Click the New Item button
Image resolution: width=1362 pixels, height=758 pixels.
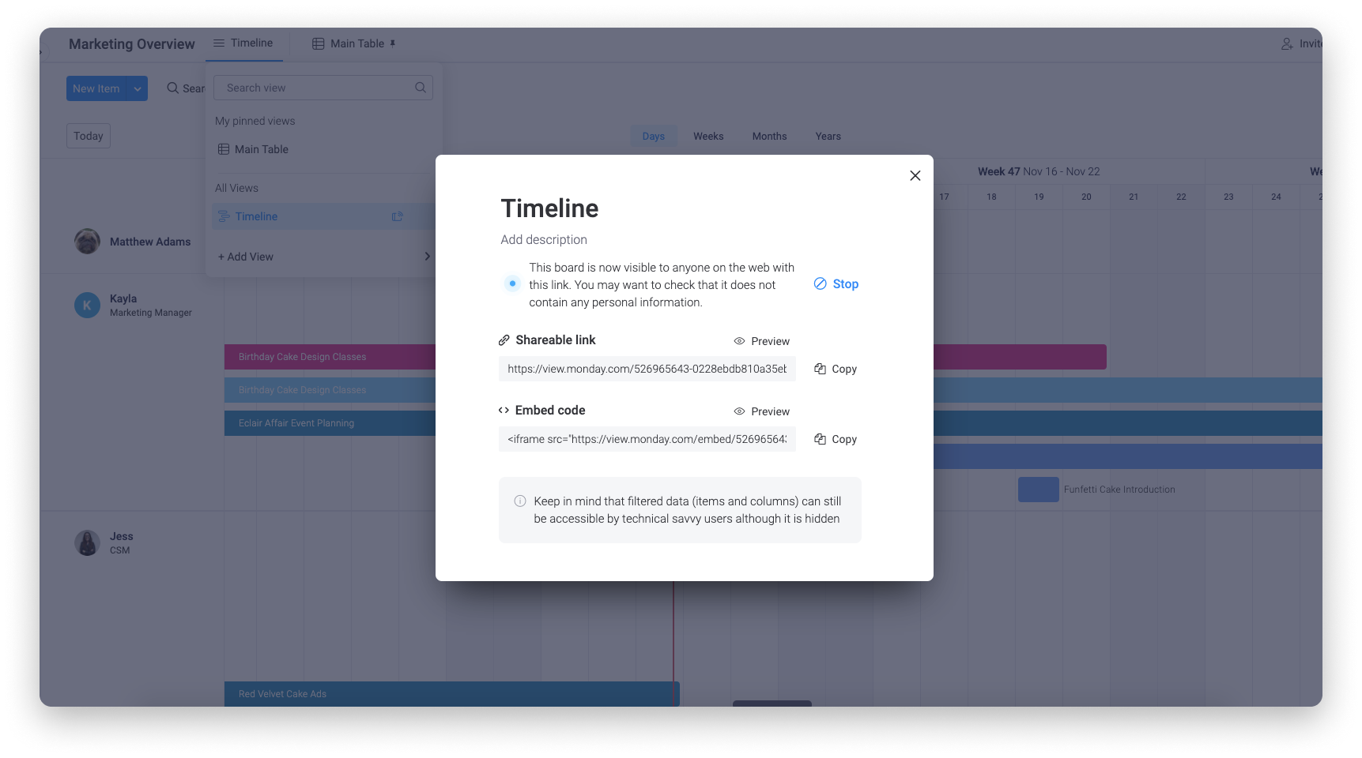click(x=96, y=88)
